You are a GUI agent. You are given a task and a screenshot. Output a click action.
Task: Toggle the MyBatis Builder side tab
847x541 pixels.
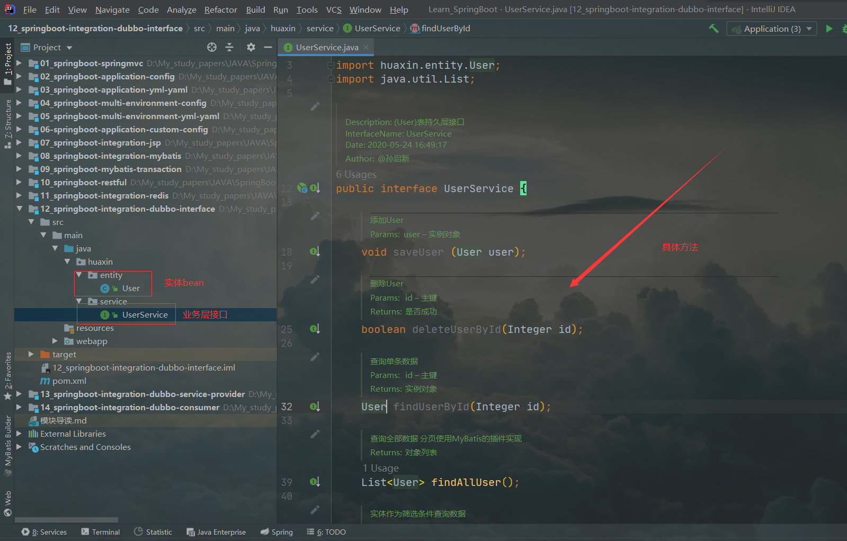pos(7,446)
